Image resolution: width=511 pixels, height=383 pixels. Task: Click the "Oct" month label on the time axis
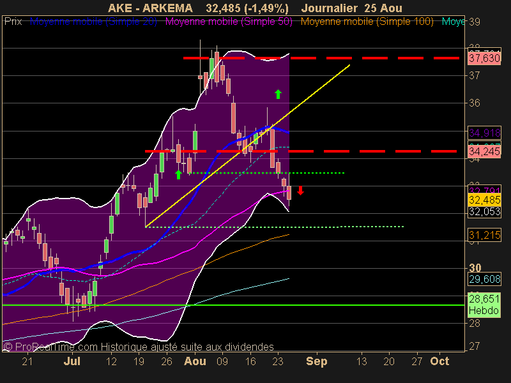click(439, 361)
